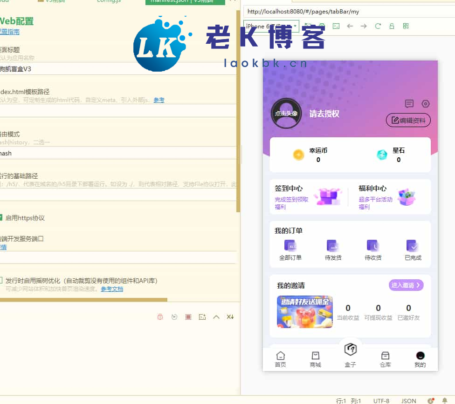455x404 pixels.
Task: Click the browser back arrow
Action: tap(350, 26)
